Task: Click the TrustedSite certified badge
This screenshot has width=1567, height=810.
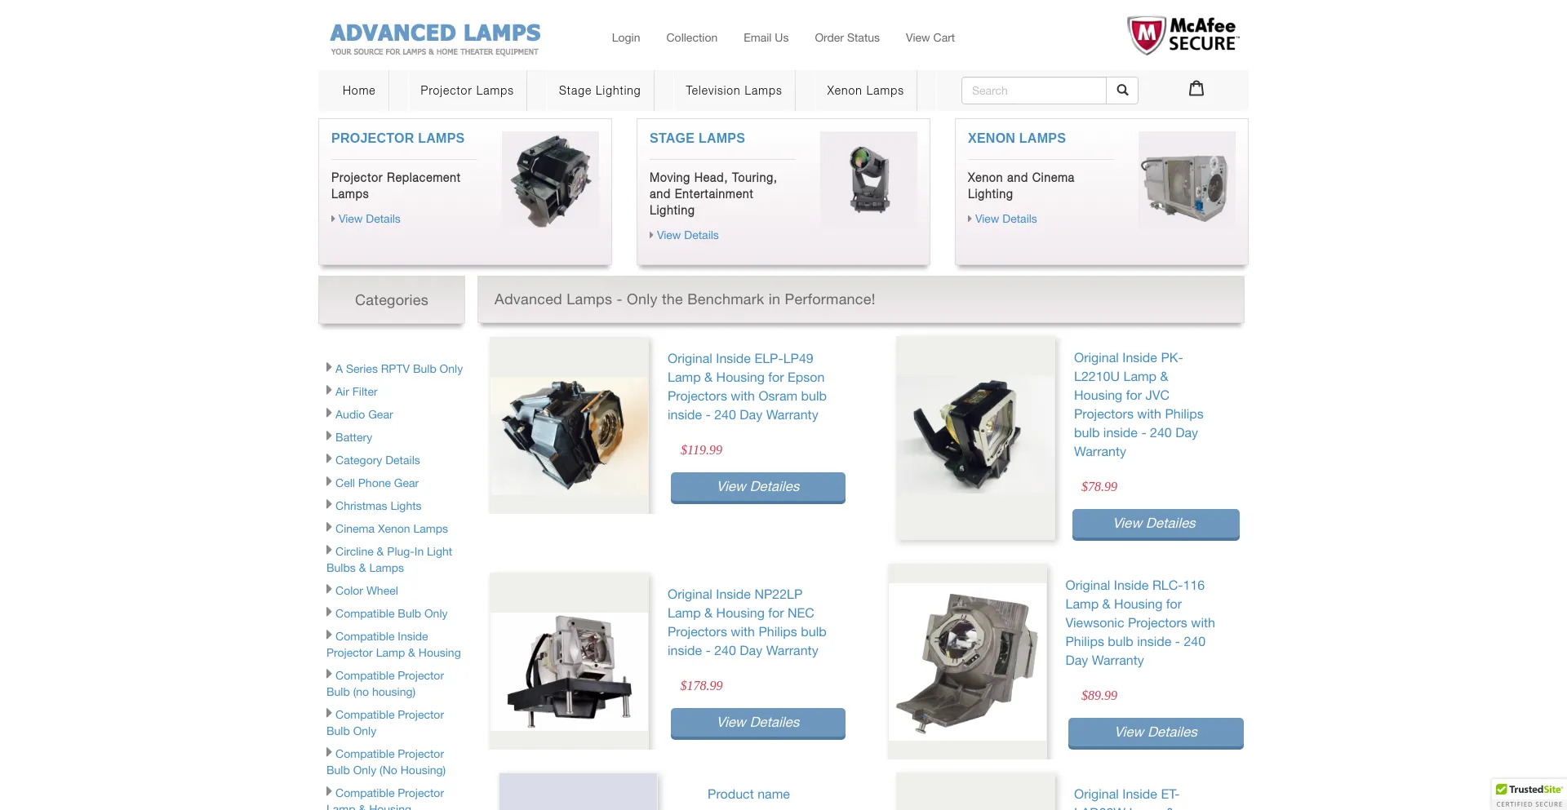Action: click(x=1529, y=795)
